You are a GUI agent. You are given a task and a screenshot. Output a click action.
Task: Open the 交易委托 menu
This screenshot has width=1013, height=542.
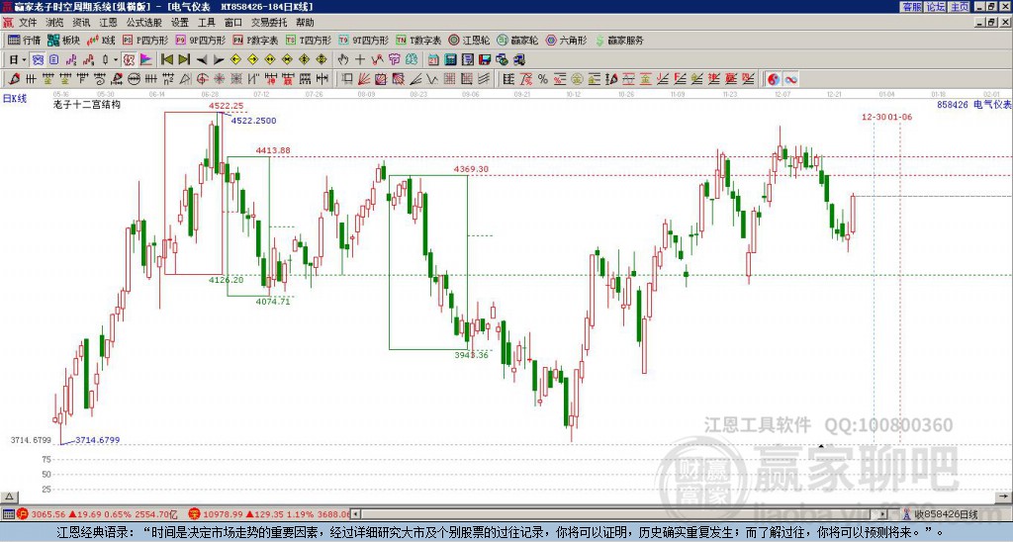269,23
